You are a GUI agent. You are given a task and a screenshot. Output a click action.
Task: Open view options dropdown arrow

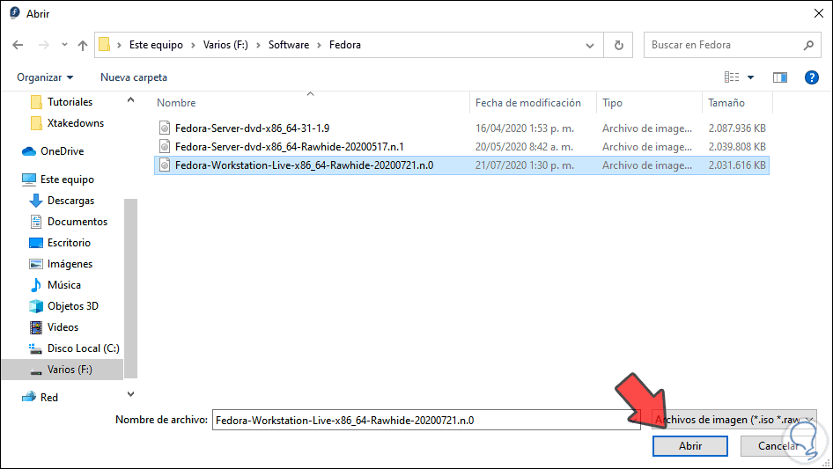point(750,77)
